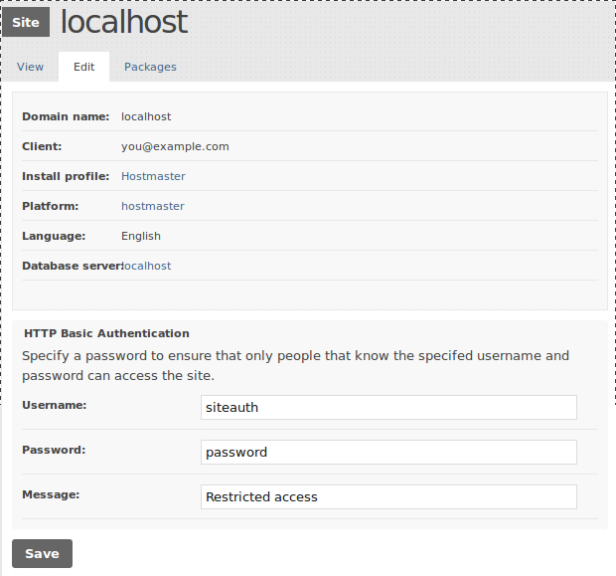Viewport: 616px width, 576px height.
Task: Click the Password label
Action: point(54,450)
